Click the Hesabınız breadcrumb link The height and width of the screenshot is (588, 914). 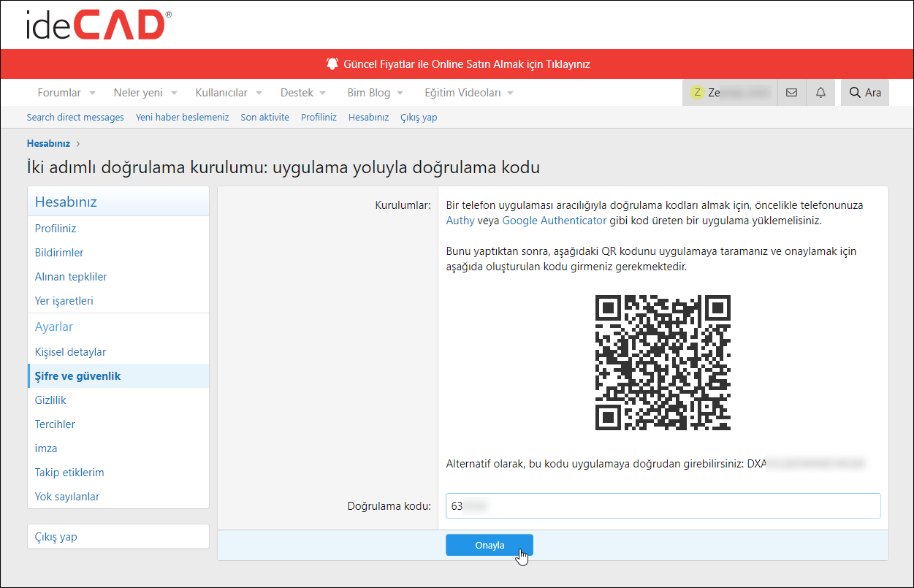48,143
